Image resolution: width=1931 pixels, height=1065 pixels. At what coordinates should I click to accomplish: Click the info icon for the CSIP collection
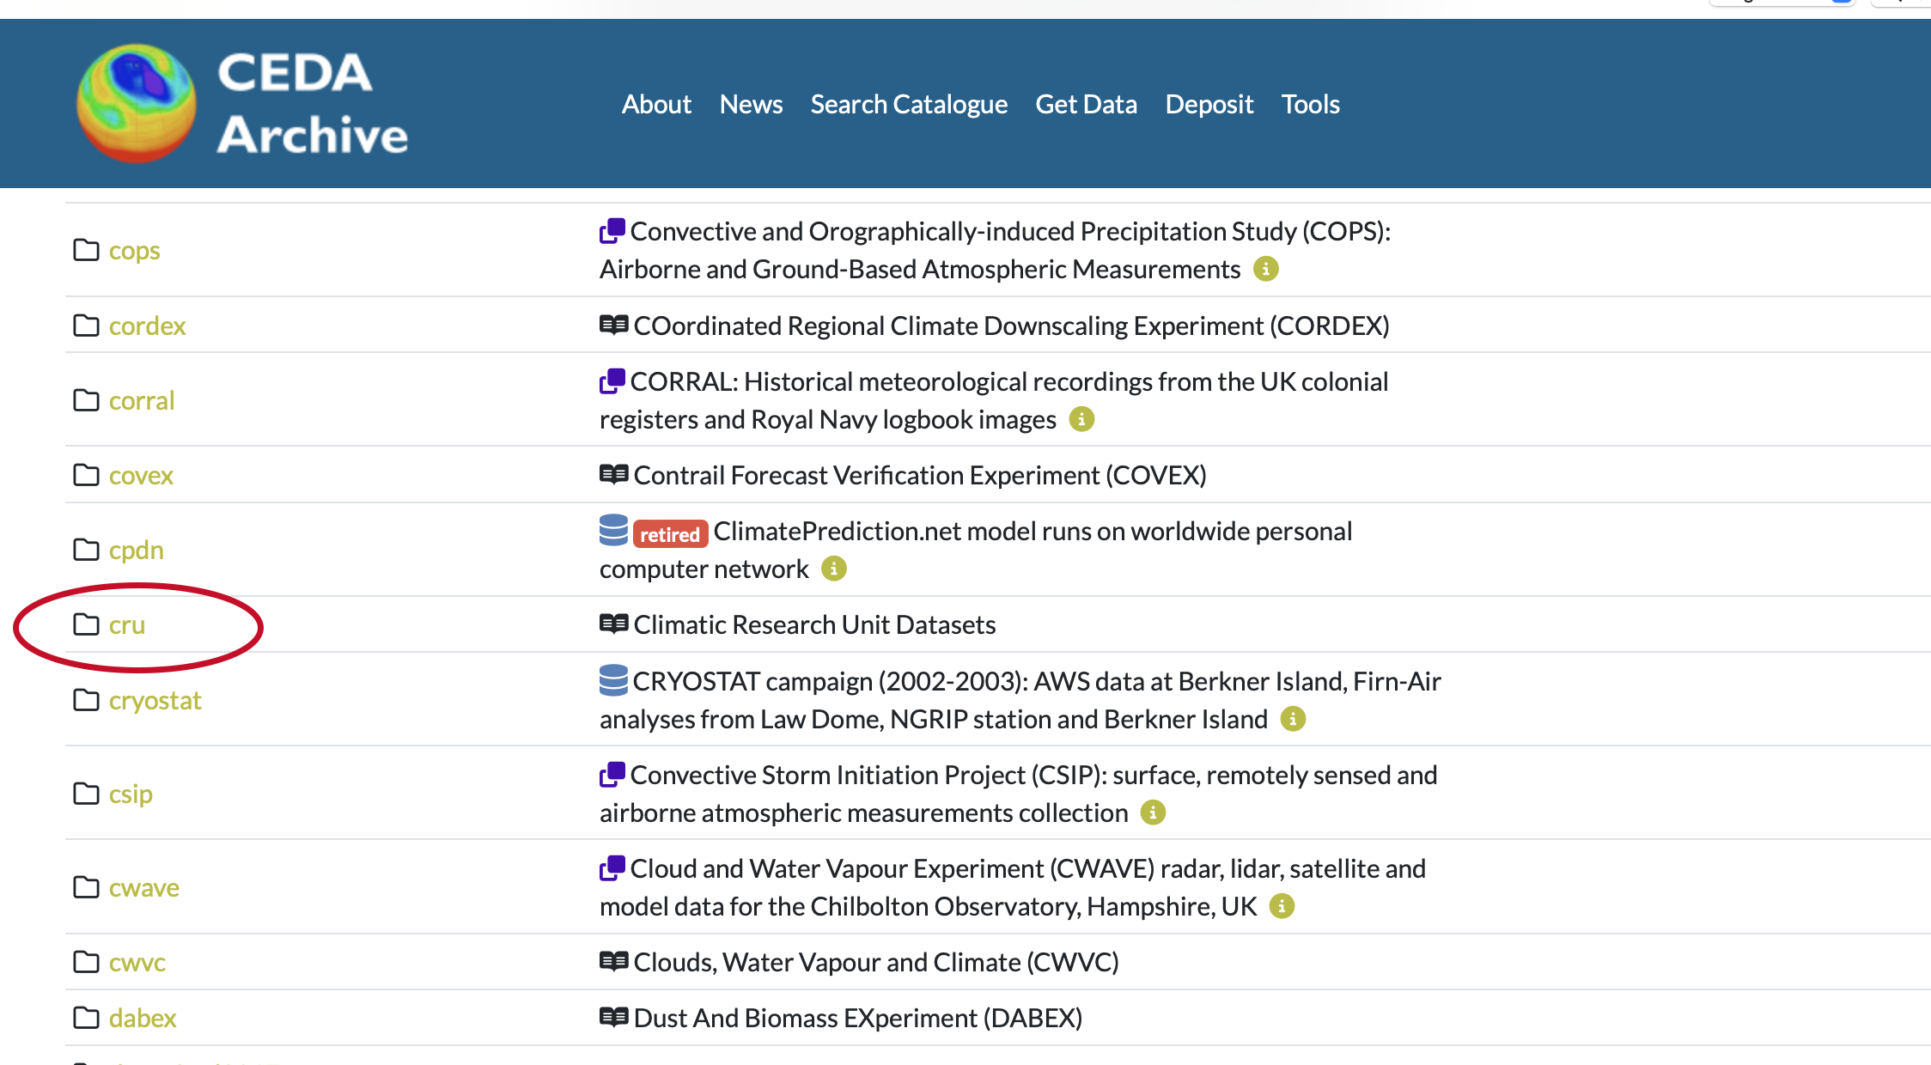tap(1153, 813)
